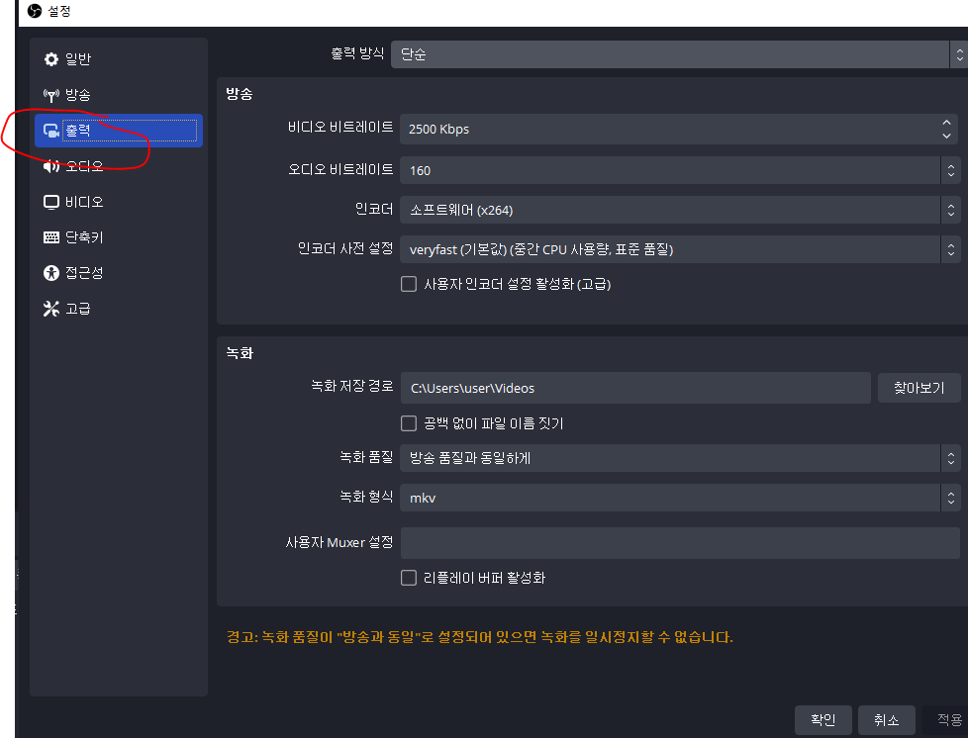This screenshot has width=968, height=738.
Task: Click the OBS logo in title bar
Action: (35, 11)
